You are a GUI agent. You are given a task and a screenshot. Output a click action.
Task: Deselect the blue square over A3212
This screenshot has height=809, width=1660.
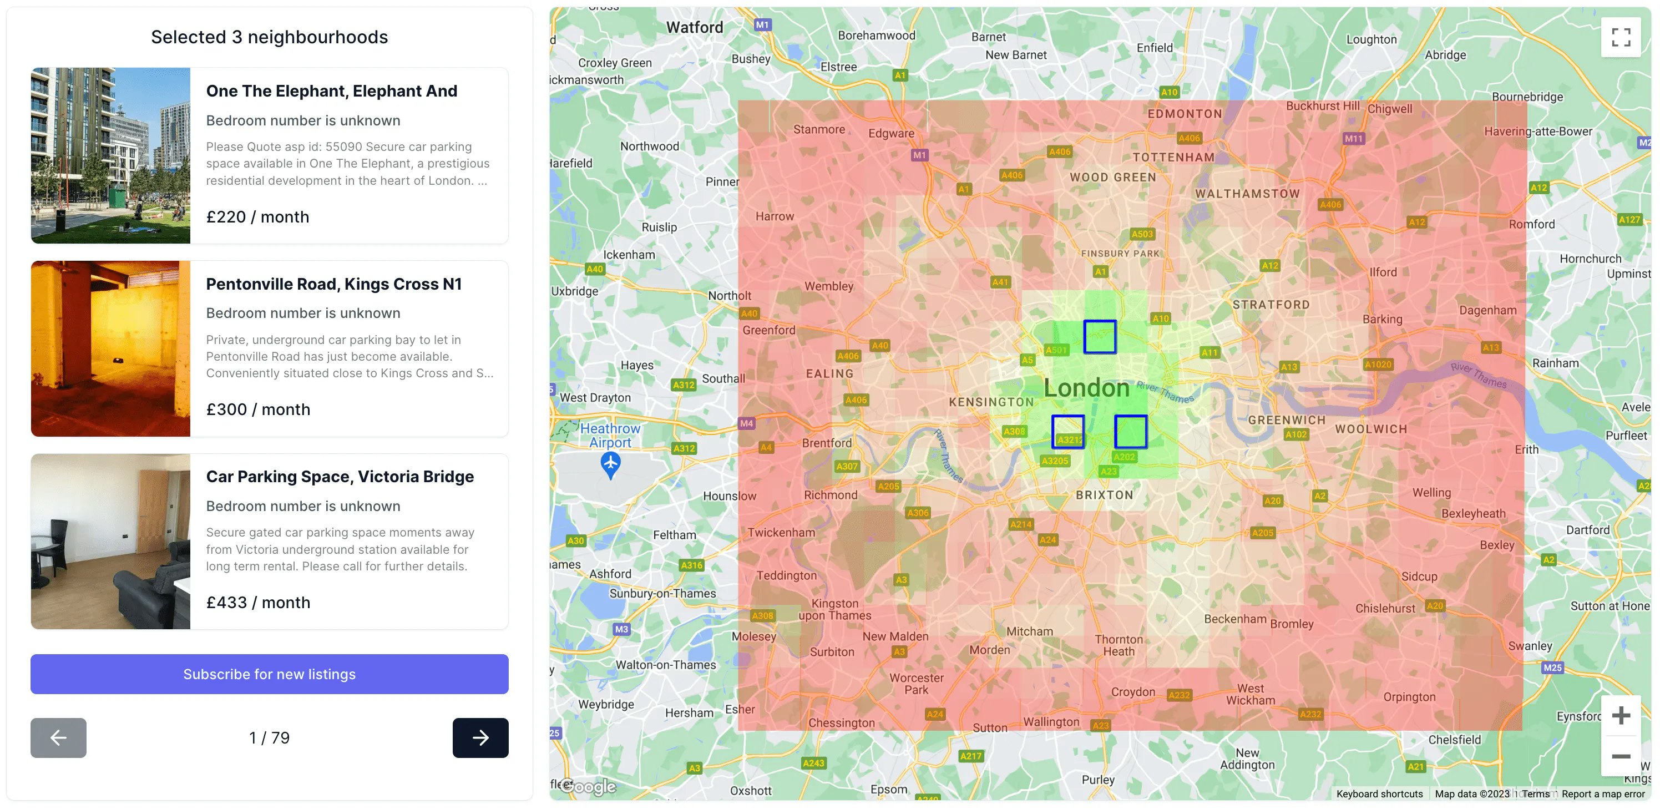click(x=1068, y=431)
